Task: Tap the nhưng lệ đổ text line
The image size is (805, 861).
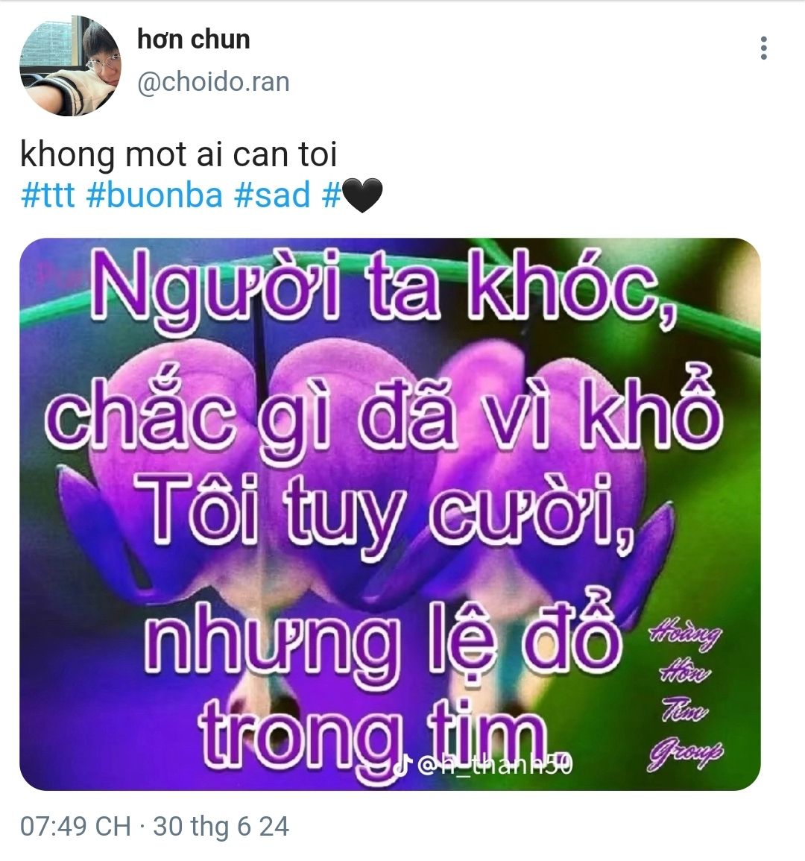Action: pyautogui.click(x=382, y=640)
